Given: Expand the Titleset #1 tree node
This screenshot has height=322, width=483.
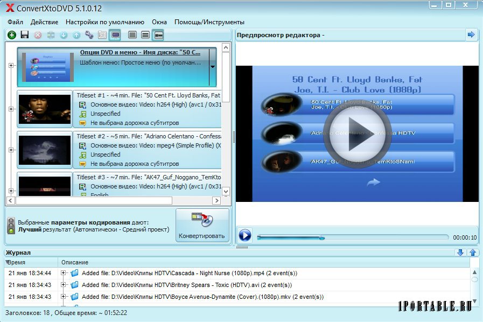Looking at the screenshot, I should coord(11,109).
